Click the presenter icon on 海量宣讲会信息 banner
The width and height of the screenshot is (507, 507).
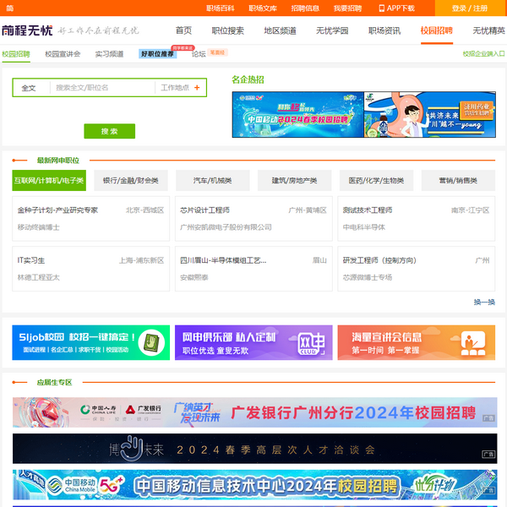[x=471, y=342]
